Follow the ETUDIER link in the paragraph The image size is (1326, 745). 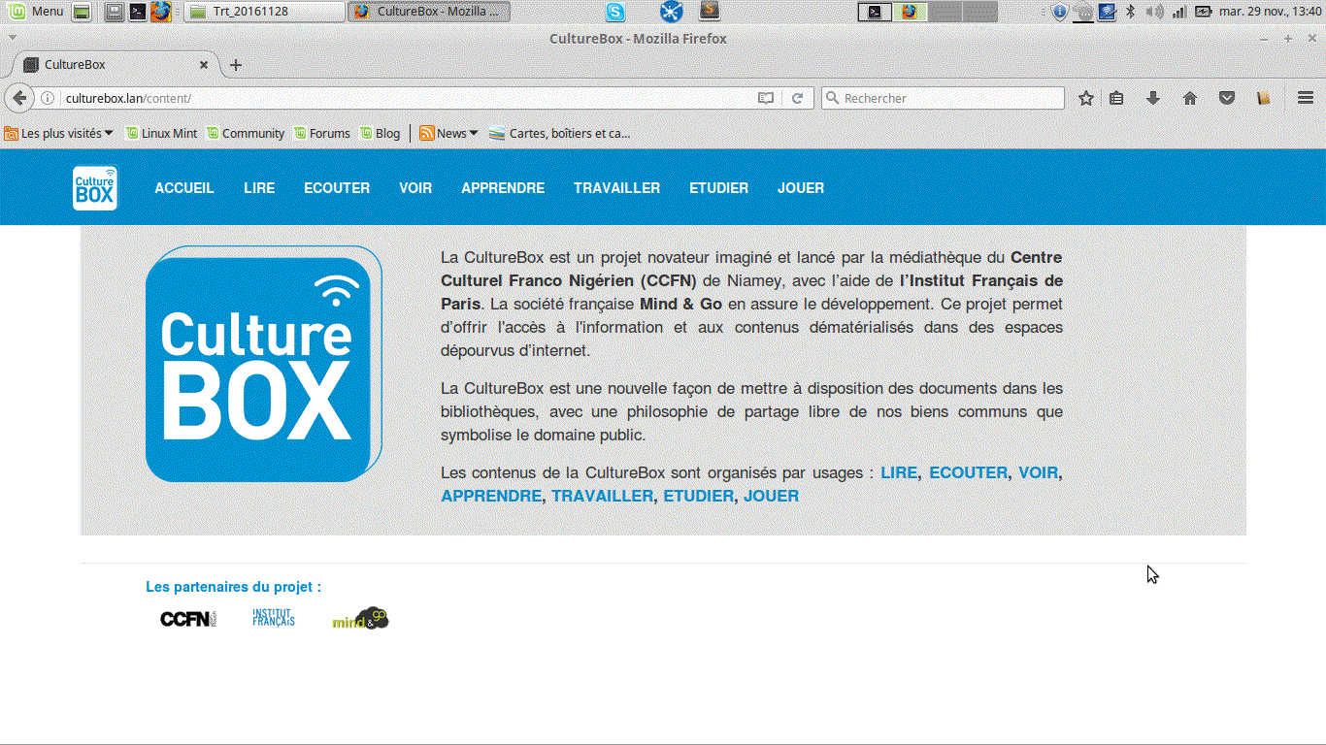pos(699,496)
